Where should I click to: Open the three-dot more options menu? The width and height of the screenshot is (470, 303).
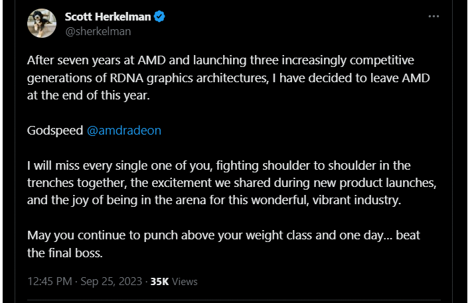click(433, 17)
